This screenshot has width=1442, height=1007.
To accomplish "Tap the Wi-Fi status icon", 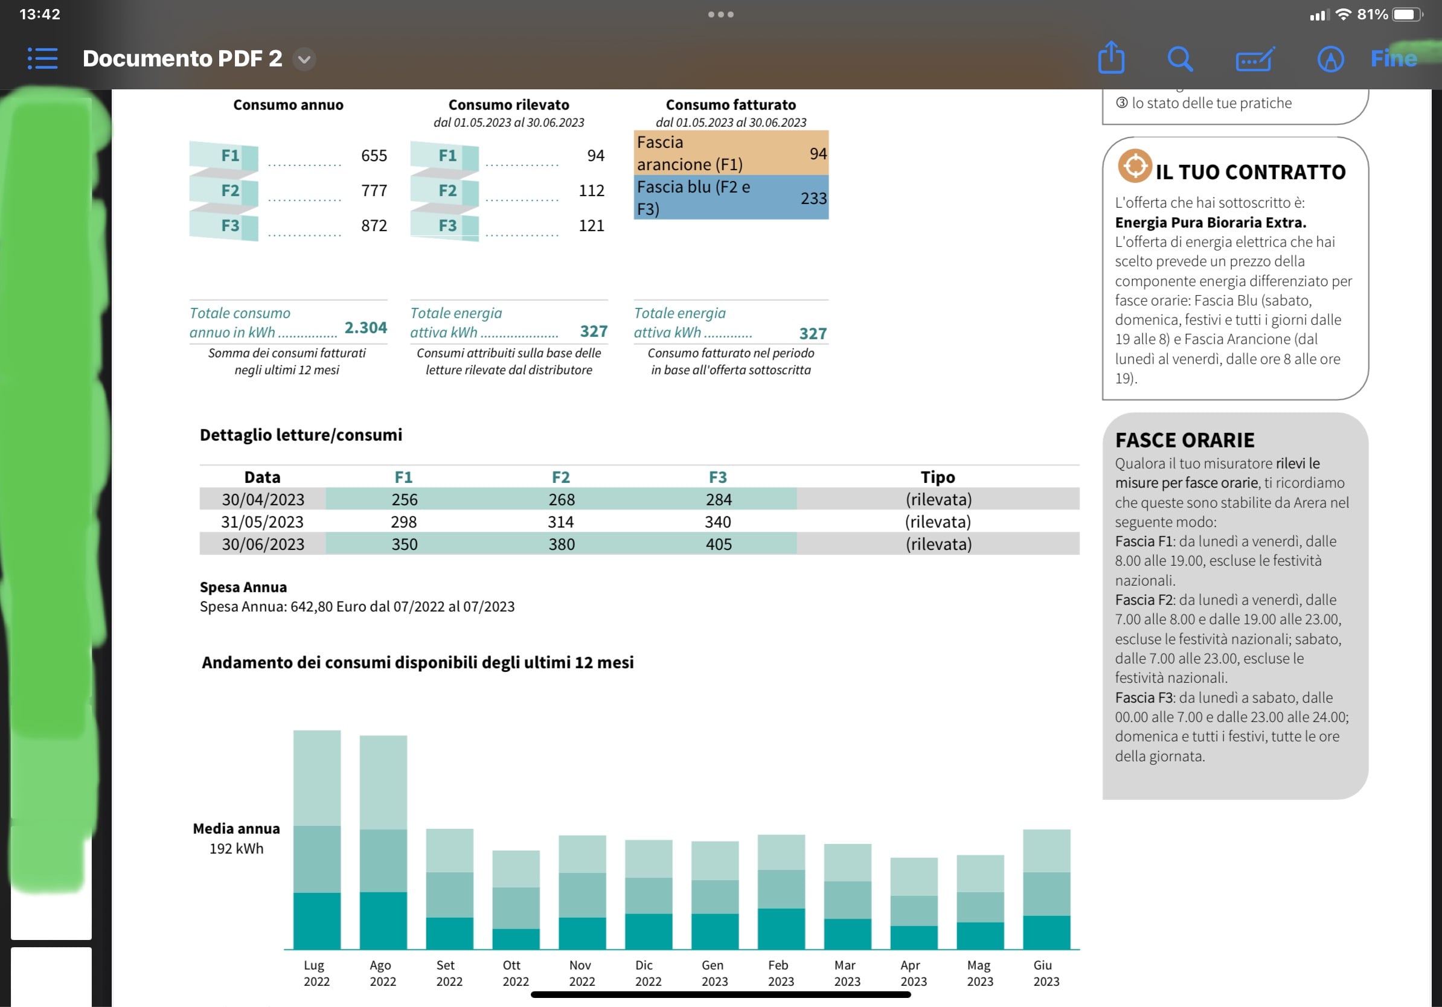I will 1343,14.
